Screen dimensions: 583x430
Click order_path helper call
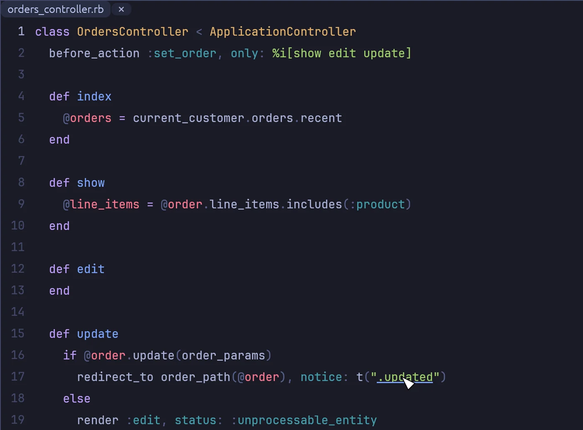(195, 377)
